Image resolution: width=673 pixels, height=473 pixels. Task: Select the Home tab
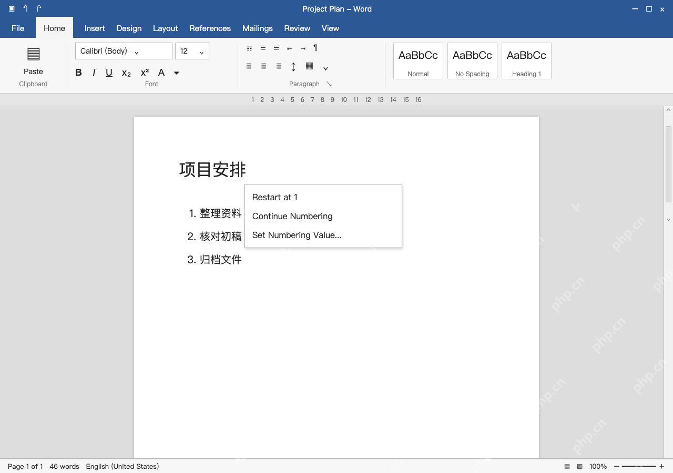click(x=54, y=28)
